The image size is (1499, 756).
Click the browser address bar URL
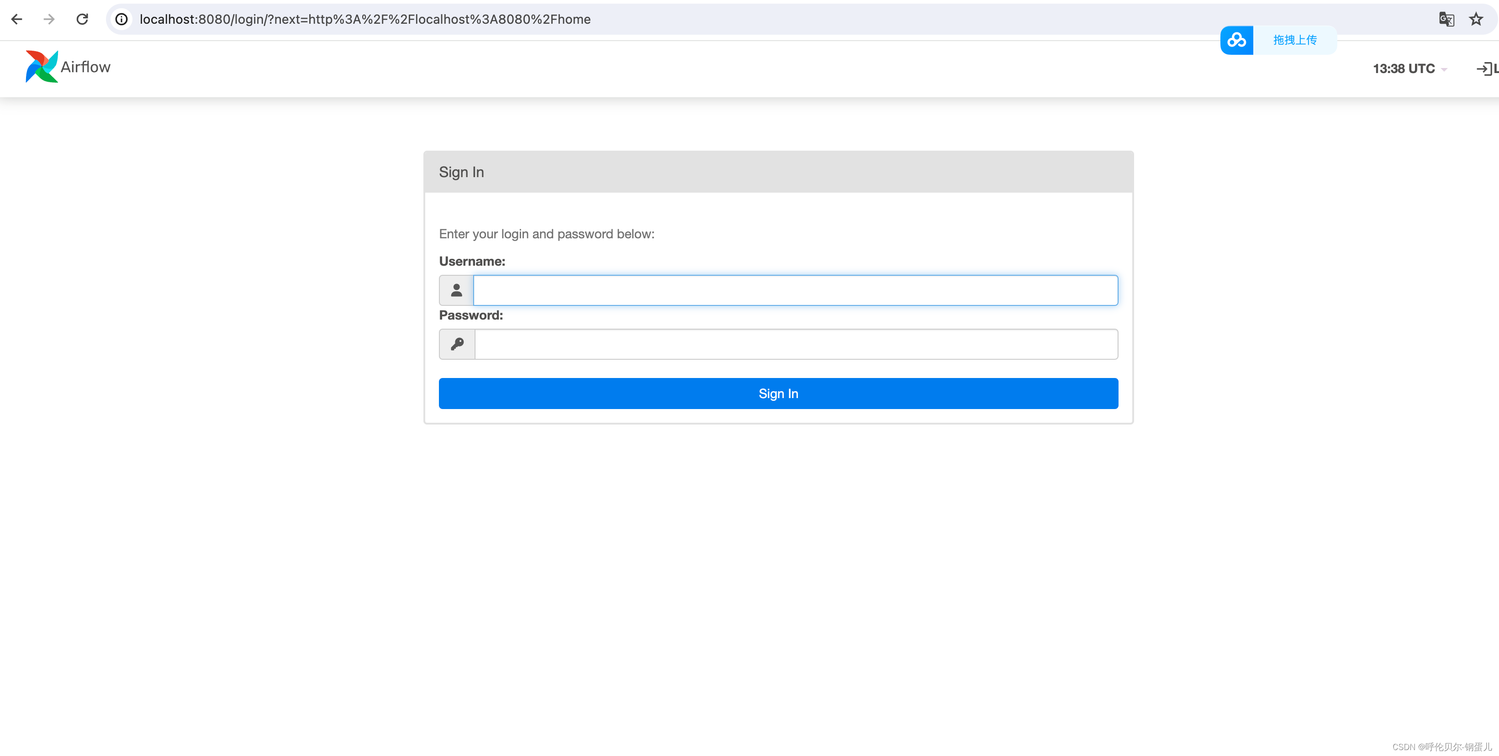365,19
